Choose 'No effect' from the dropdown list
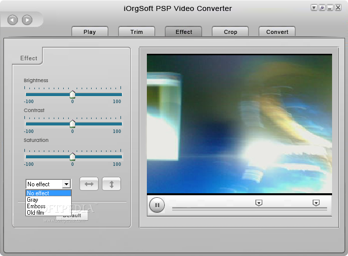 coord(48,193)
